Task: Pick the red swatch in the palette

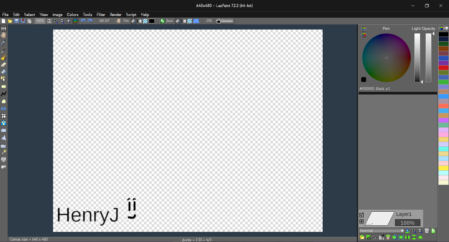Action: pyautogui.click(x=443, y=68)
